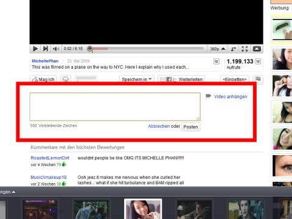Mute the video using the speaker icon
Image resolution: width=292 pixels, height=219 pixels.
56,49
